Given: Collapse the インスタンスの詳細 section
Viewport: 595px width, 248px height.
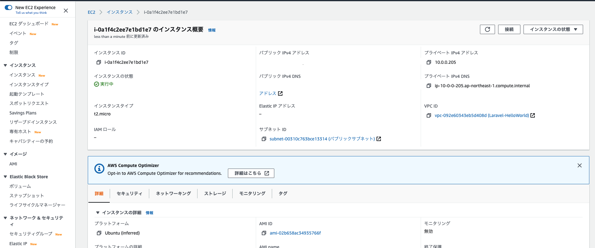Looking at the screenshot, I should click(98, 213).
